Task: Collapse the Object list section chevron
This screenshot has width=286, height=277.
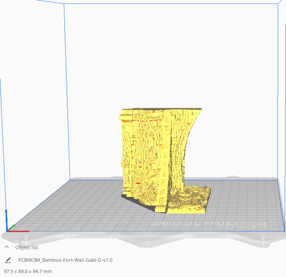Action: [7, 247]
